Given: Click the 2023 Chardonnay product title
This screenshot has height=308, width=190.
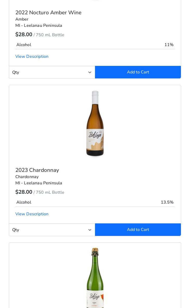Looking at the screenshot, I should tap(37, 170).
